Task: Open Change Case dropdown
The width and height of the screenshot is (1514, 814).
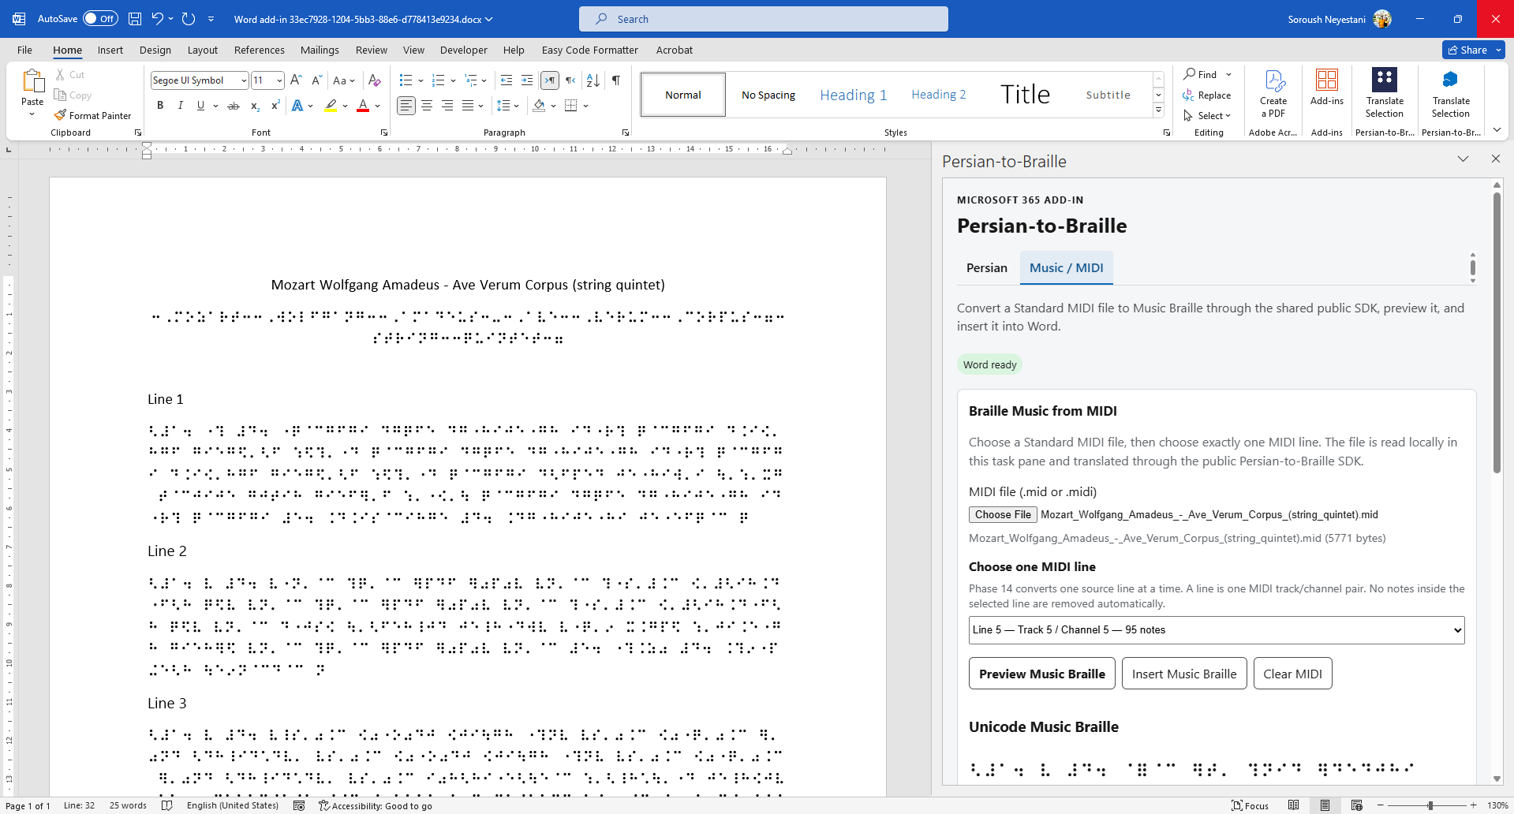Action: point(344,80)
